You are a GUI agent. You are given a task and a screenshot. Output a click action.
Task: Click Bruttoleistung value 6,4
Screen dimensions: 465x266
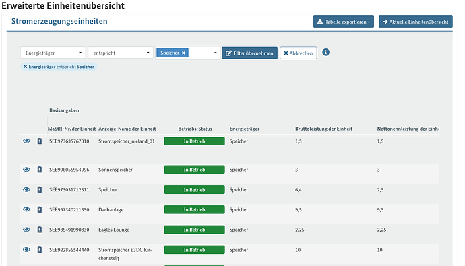[x=299, y=190]
